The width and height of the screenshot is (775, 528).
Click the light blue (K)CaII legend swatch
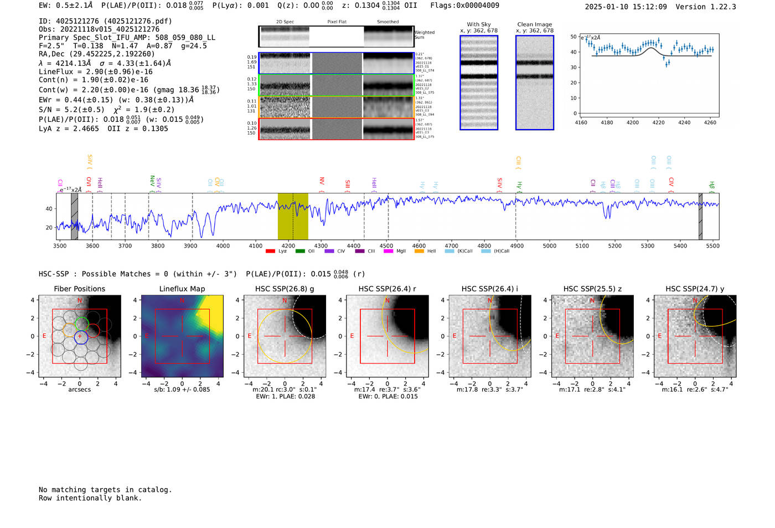[x=449, y=252]
